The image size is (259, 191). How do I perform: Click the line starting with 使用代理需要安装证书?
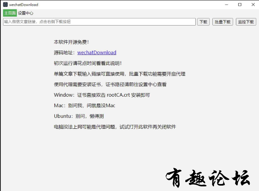point(110,85)
